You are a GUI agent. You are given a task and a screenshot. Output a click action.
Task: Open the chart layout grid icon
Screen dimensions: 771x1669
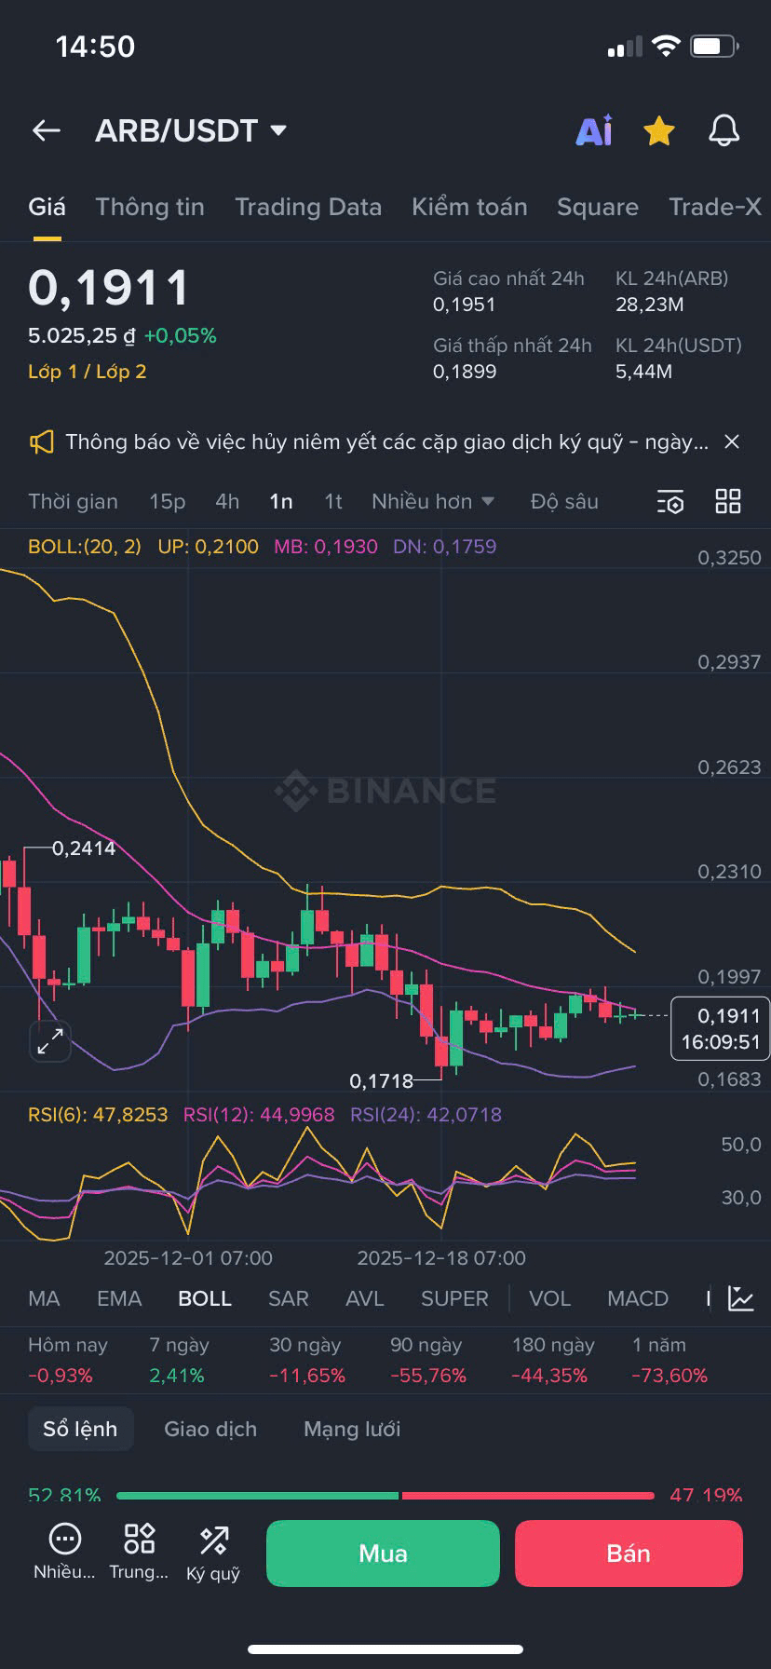pos(728,502)
